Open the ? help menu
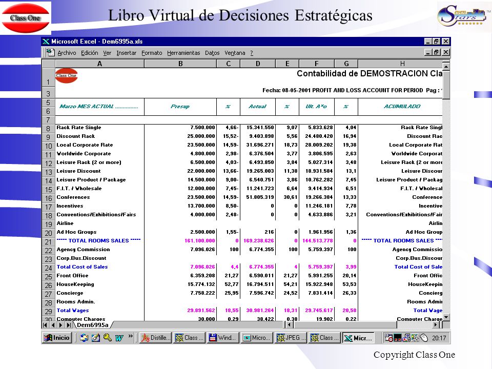The image size is (492, 369). (252, 53)
